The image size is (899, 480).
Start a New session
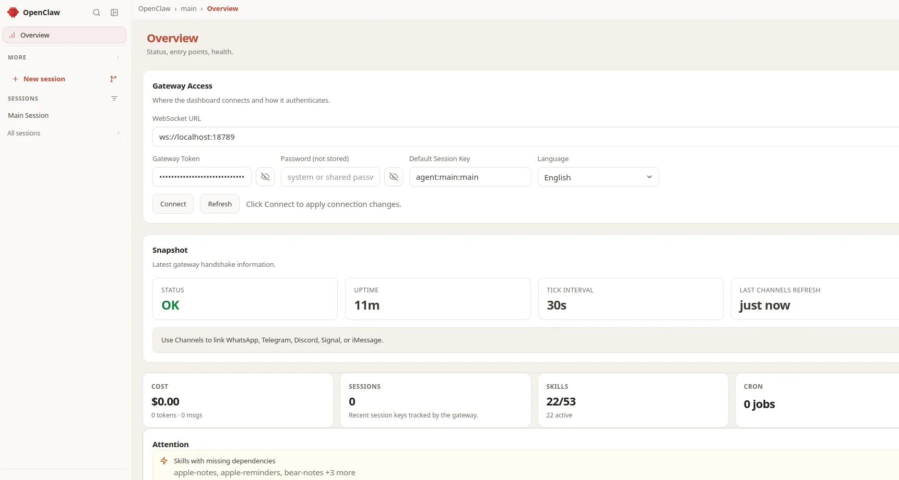tap(44, 79)
